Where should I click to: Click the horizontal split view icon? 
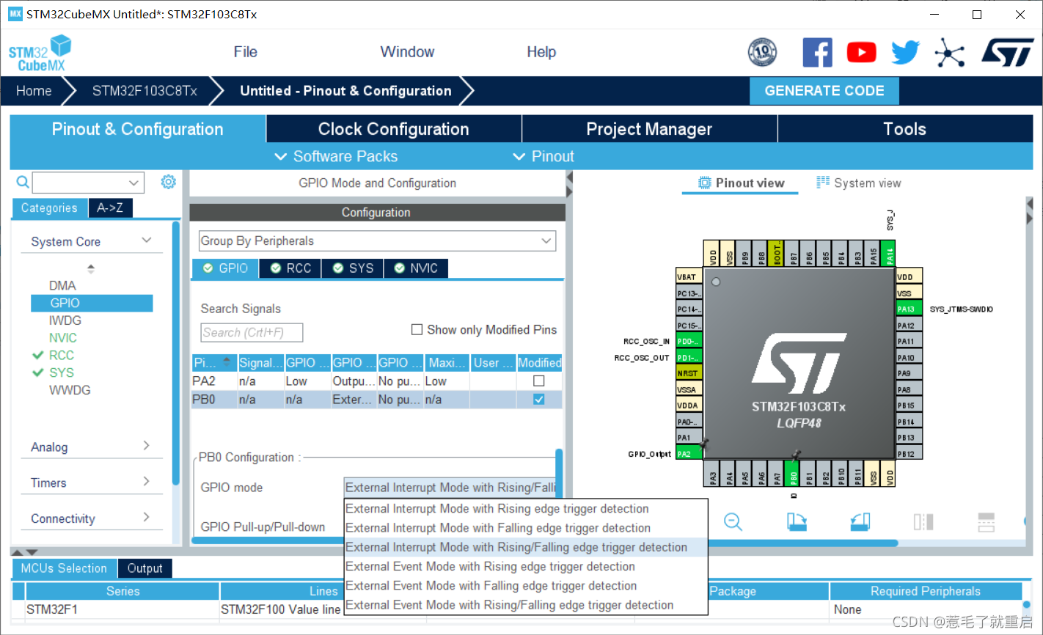[x=987, y=522]
